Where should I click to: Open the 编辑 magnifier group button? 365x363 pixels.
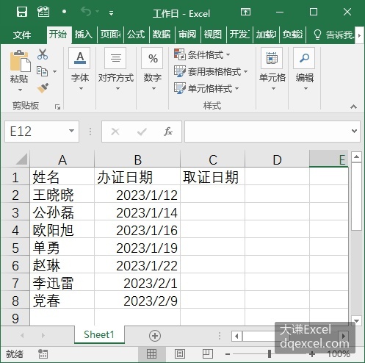pos(305,69)
